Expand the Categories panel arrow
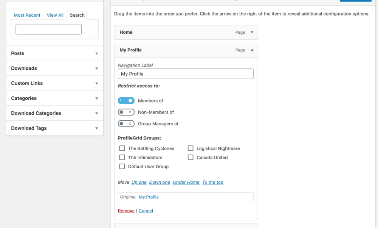The height and width of the screenshot is (228, 378). coord(96,98)
